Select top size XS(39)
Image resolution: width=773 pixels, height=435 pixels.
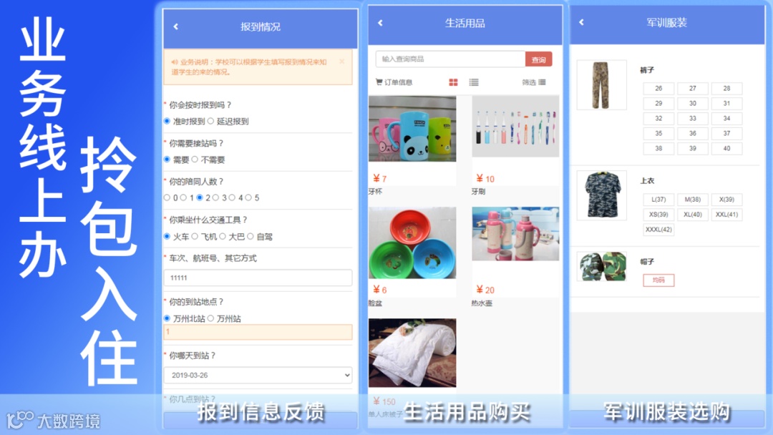[x=658, y=215]
